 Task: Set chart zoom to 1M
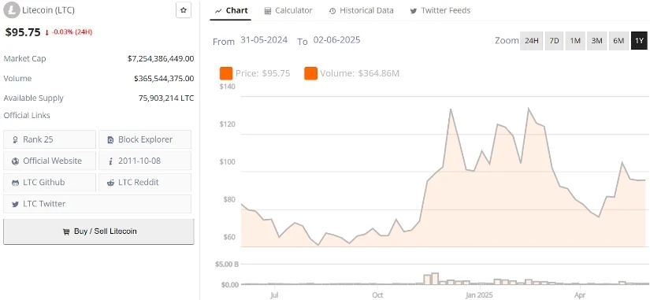pyautogui.click(x=575, y=41)
